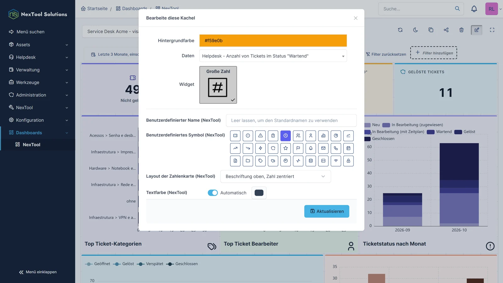Select the ticket symbol for the tile
Screen dimensions: 503x283
(x=235, y=136)
